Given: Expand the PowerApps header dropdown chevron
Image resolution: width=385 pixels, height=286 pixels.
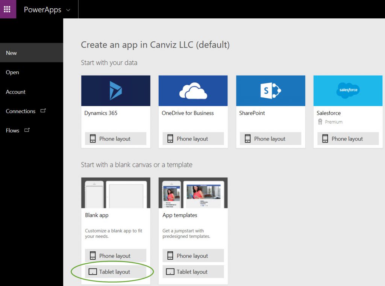Looking at the screenshot, I should pos(68,10).
